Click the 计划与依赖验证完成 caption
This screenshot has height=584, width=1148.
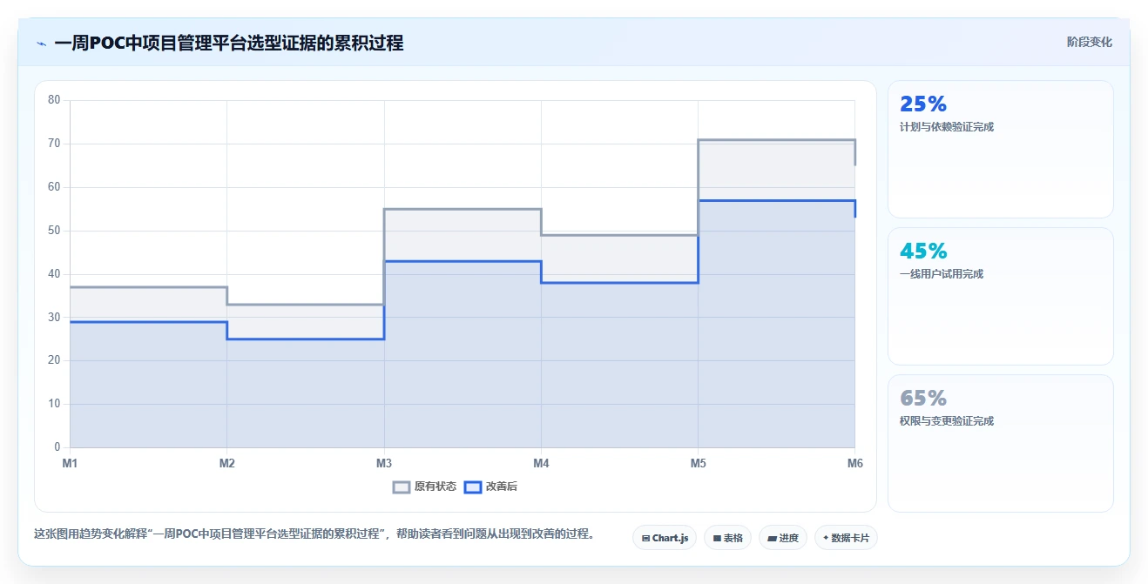pyautogui.click(x=947, y=127)
